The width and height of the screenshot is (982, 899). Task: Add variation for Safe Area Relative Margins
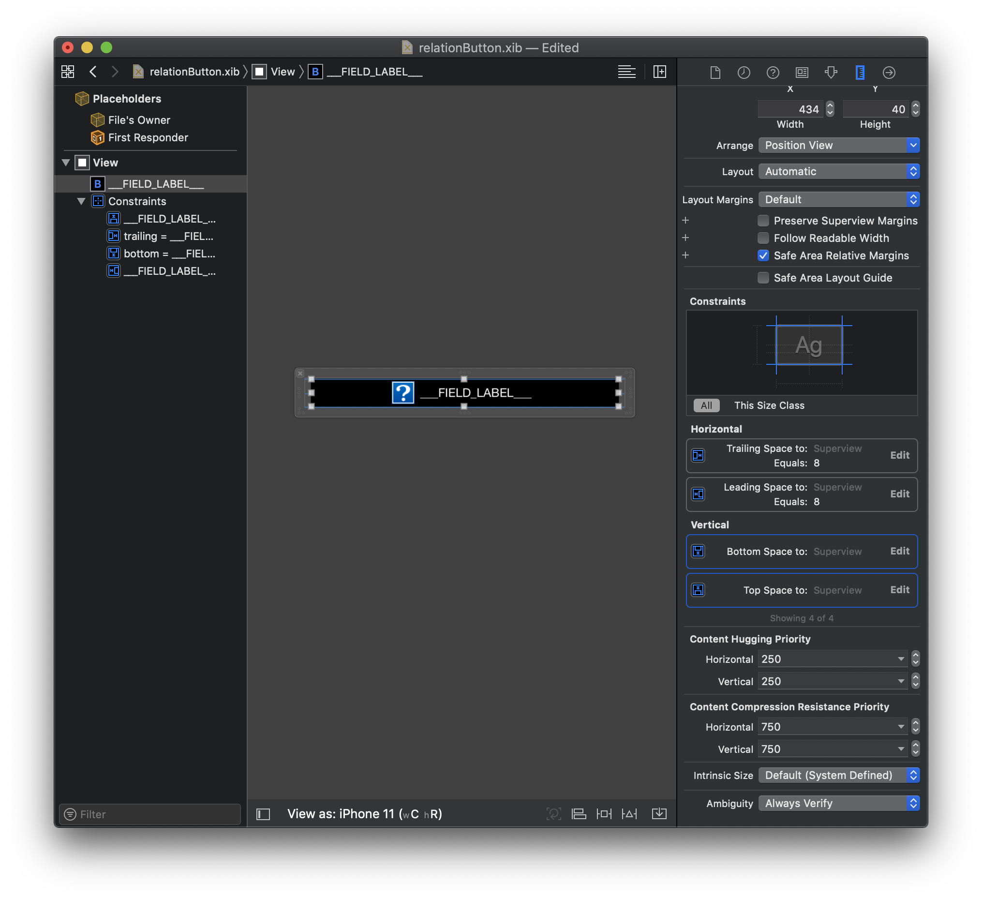click(x=685, y=255)
